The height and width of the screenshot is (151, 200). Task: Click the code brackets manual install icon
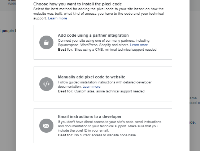46,84
